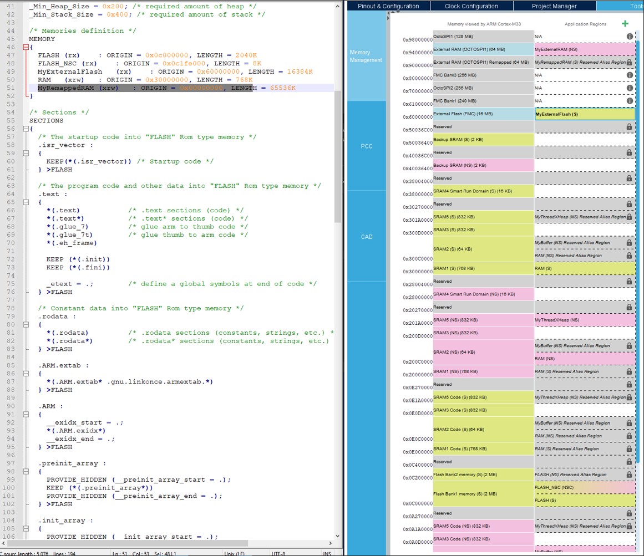Click info icon on FMC Bank1 (240 MB) row

[x=630, y=101]
